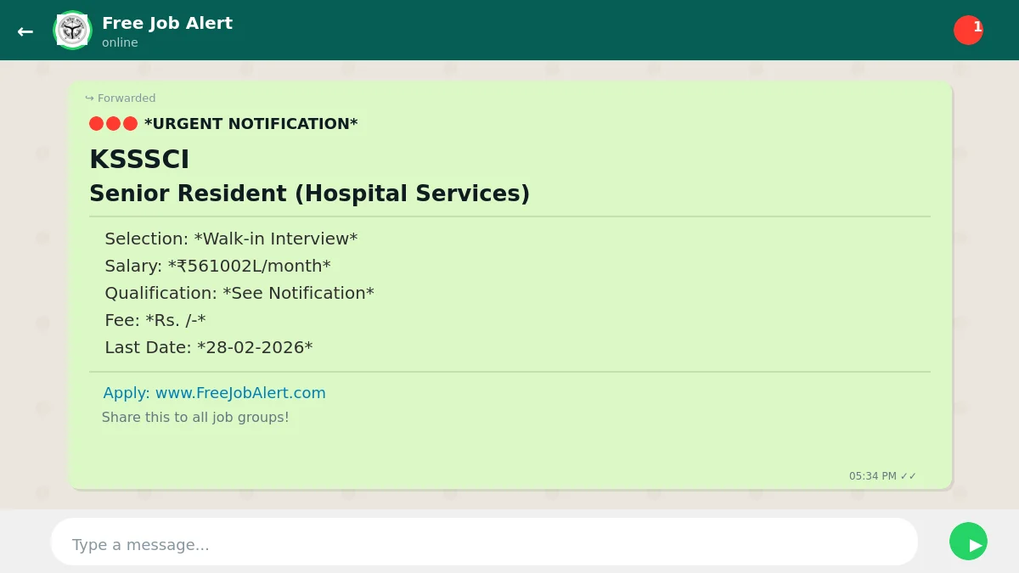Click the back arrow in header
This screenshot has width=1019, height=573.
tap(25, 31)
